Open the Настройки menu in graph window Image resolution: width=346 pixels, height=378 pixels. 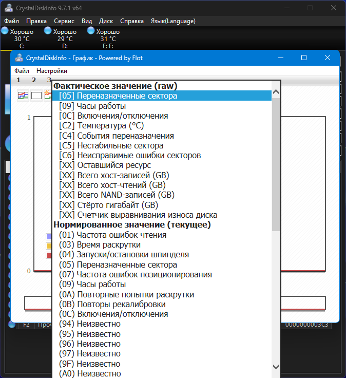click(52, 71)
